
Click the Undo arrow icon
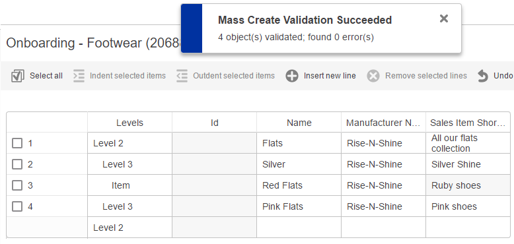(x=483, y=76)
